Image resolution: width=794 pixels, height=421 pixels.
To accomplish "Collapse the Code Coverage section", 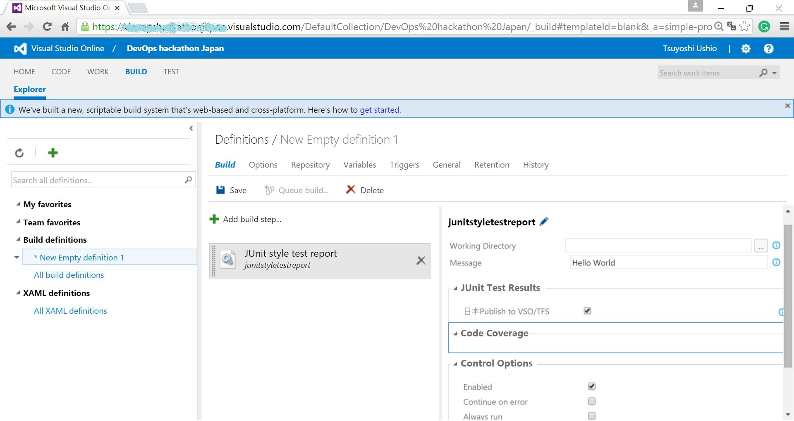I will click(x=455, y=333).
